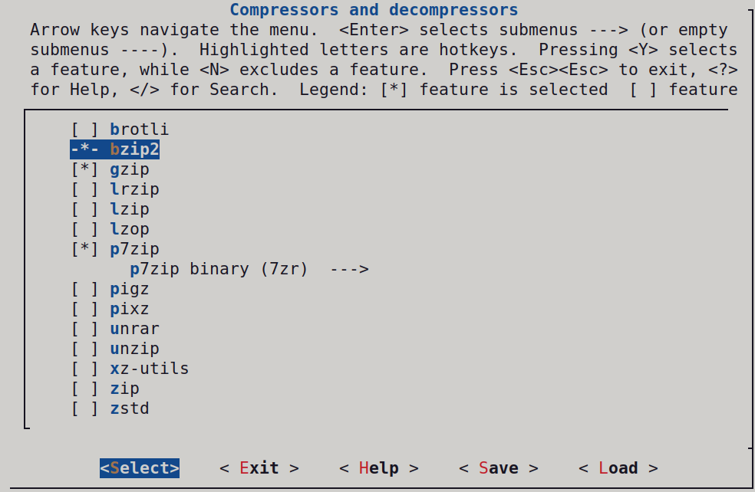Check the unrar option box
Viewport: 755px width, 492px height.
coord(84,329)
